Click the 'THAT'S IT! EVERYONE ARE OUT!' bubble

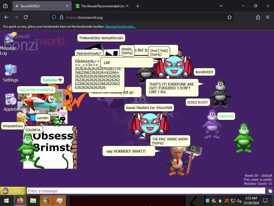point(172,88)
